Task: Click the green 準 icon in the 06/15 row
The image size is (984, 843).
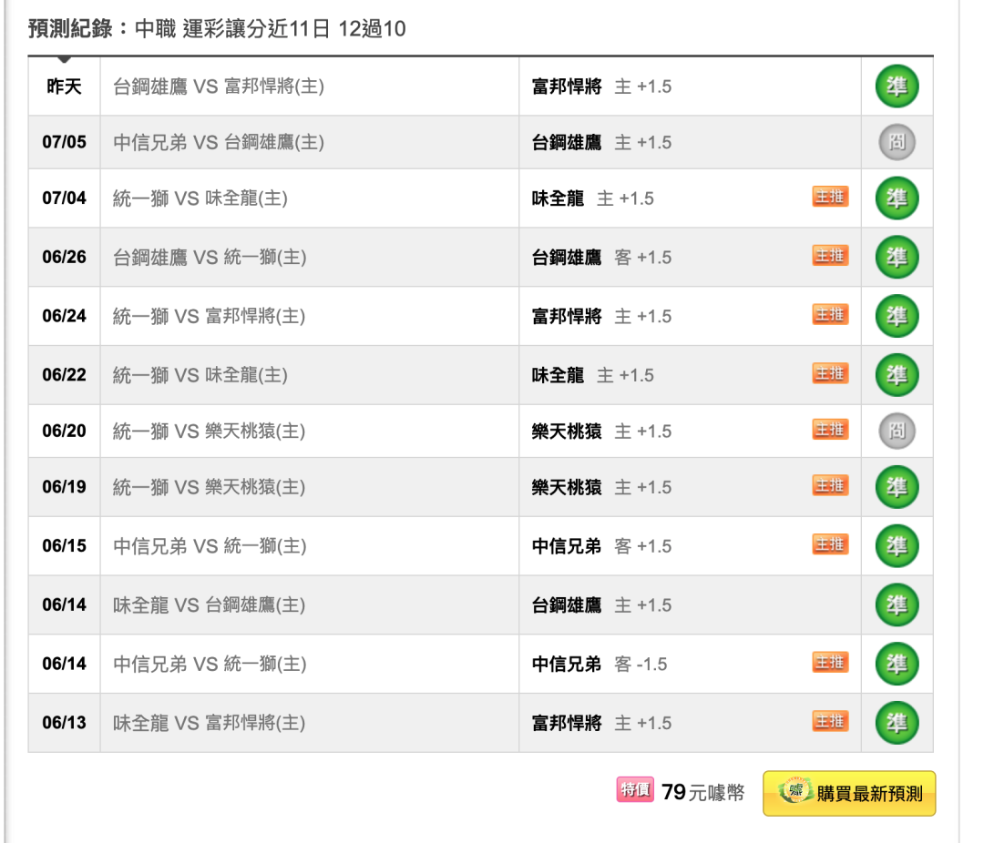Action: click(897, 545)
